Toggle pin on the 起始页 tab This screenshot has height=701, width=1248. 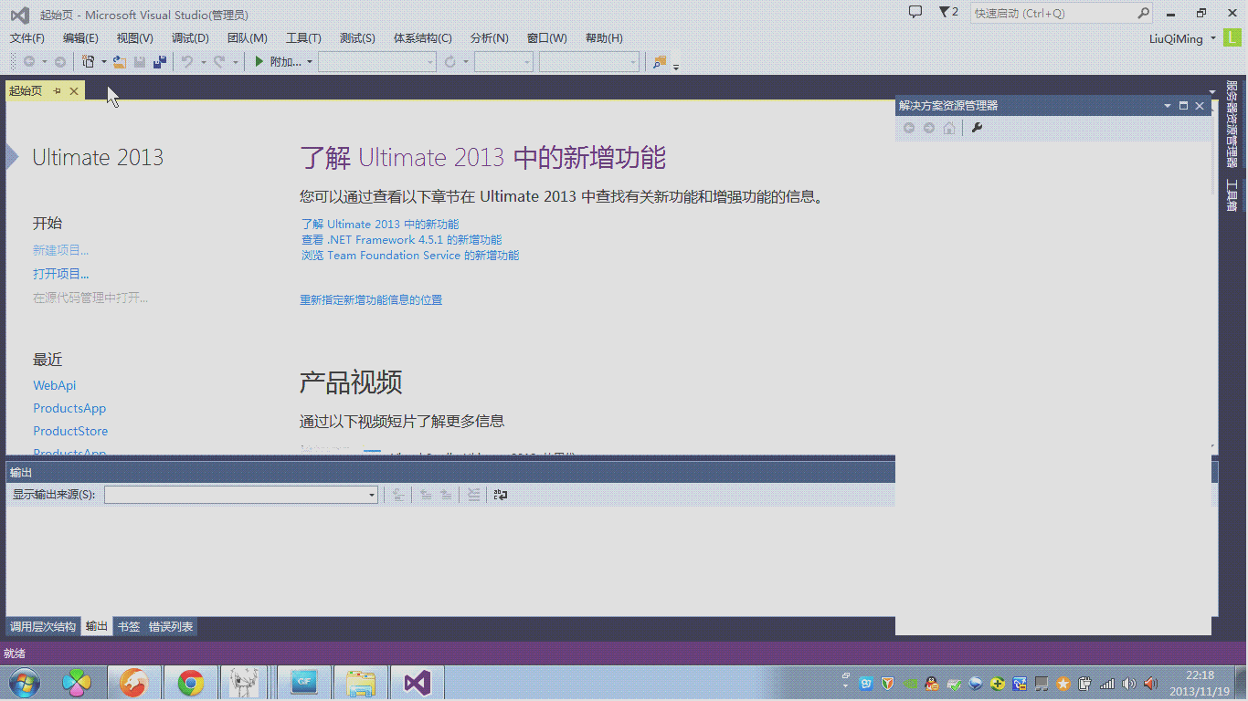57,91
